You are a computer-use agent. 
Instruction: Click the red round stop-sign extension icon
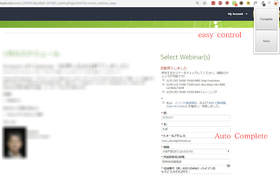220,3
